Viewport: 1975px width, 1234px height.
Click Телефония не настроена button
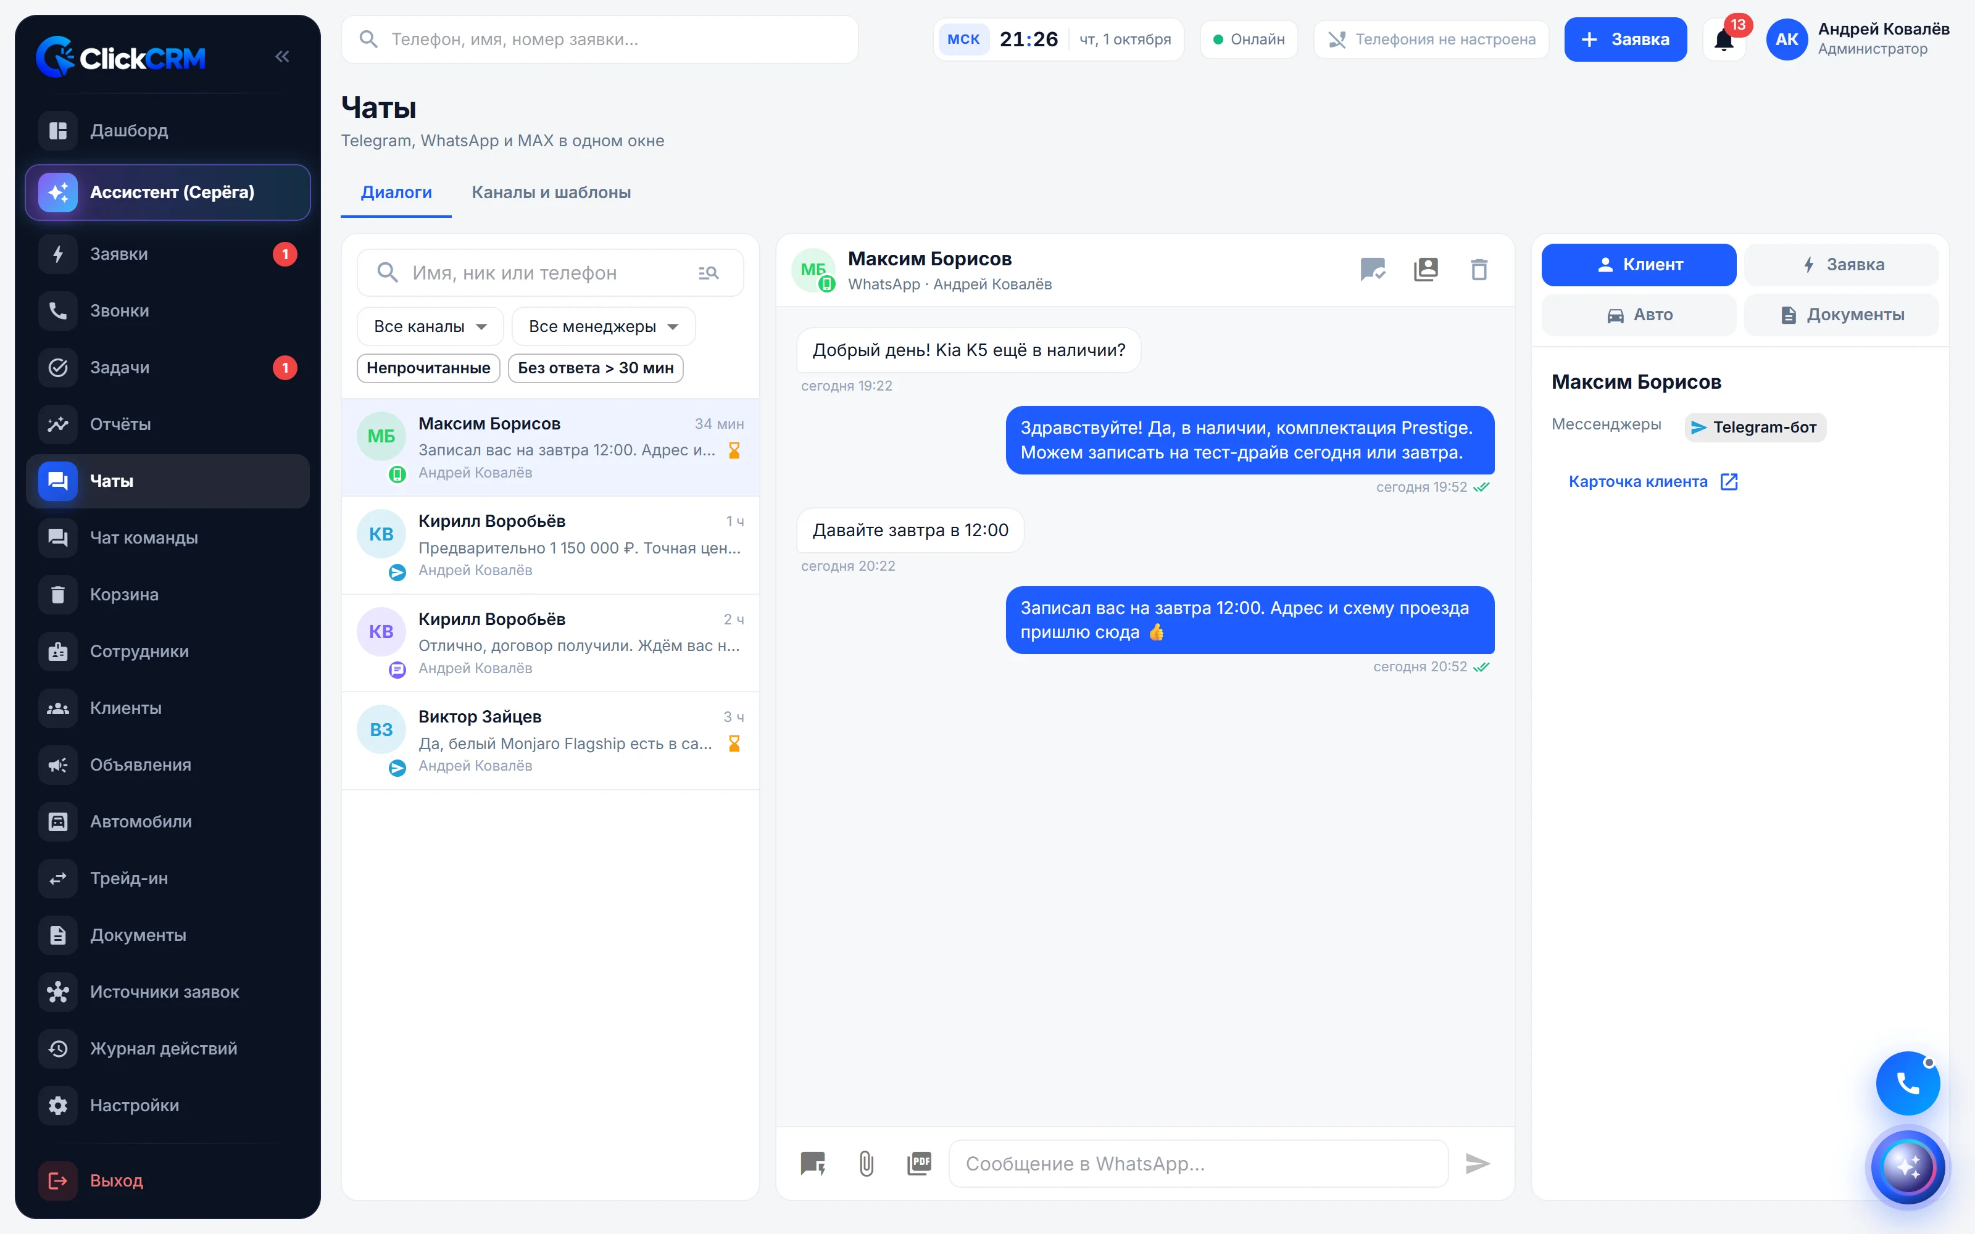[1431, 39]
